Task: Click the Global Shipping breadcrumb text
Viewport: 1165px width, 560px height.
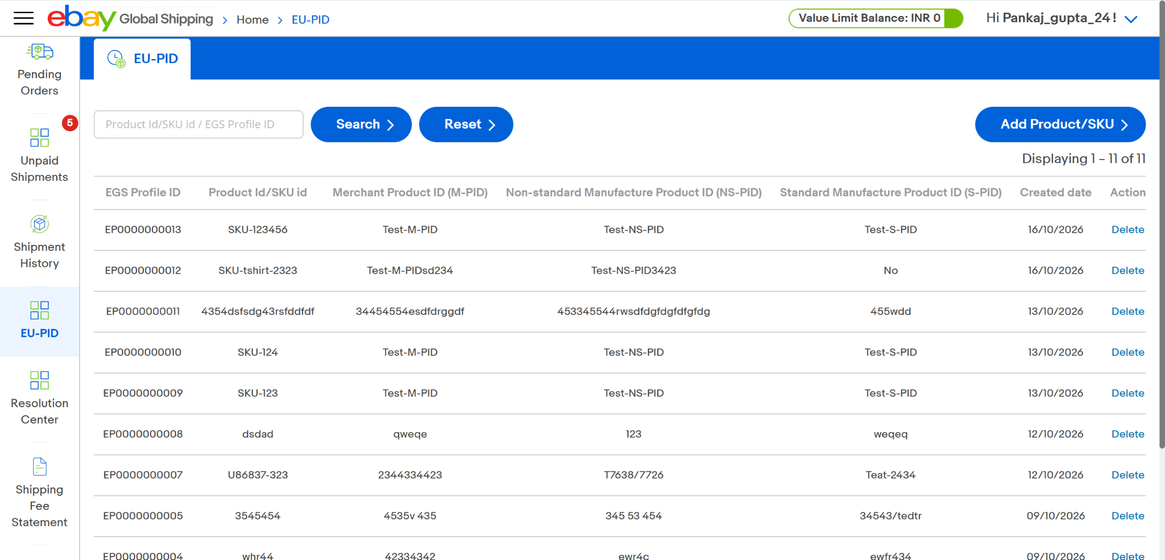Action: coord(166,19)
